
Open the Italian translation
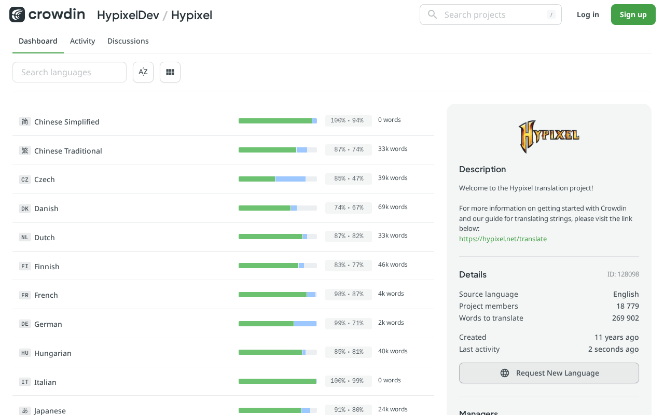pyautogui.click(x=45, y=382)
